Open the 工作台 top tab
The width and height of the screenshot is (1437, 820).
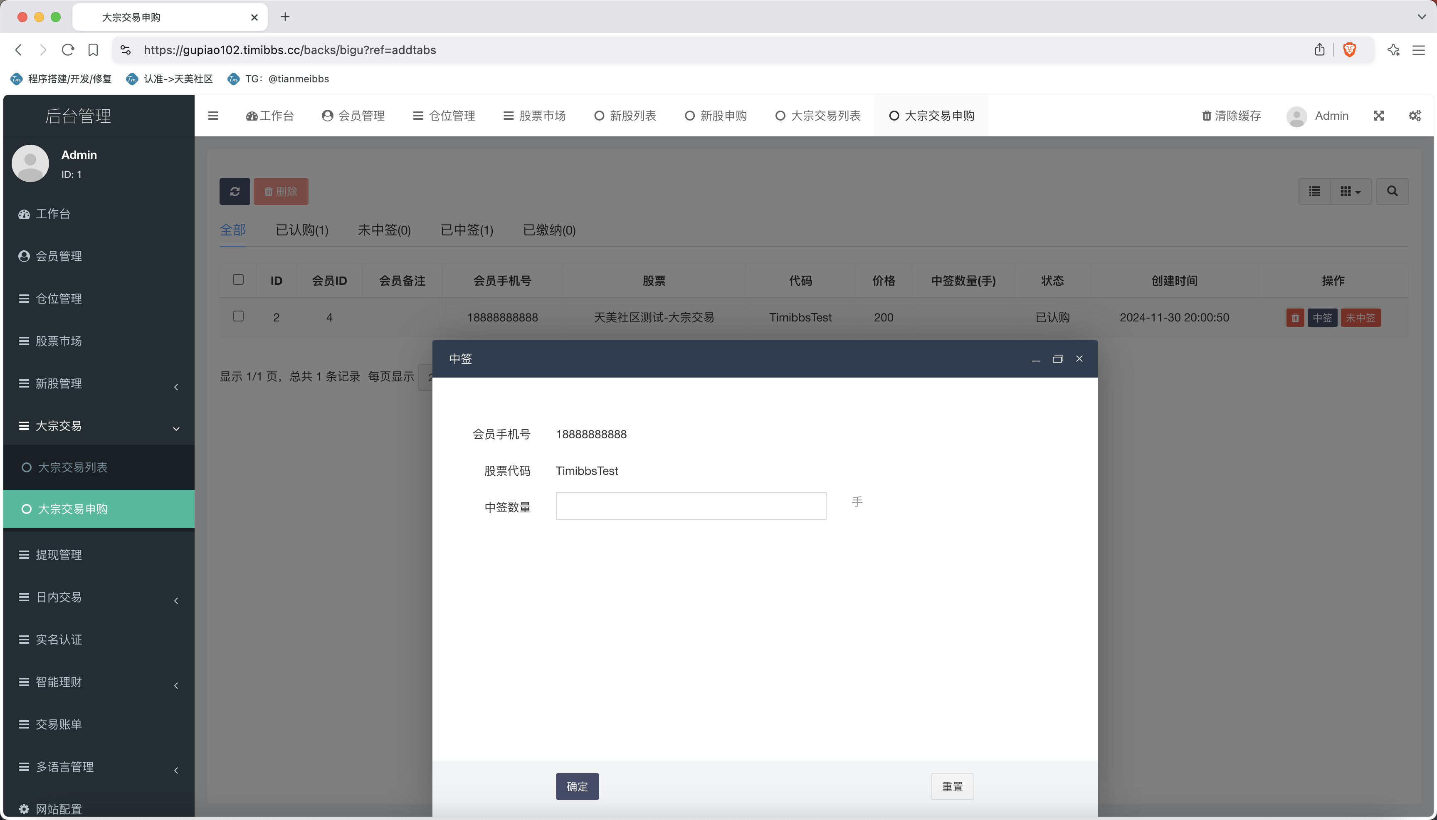(x=270, y=116)
